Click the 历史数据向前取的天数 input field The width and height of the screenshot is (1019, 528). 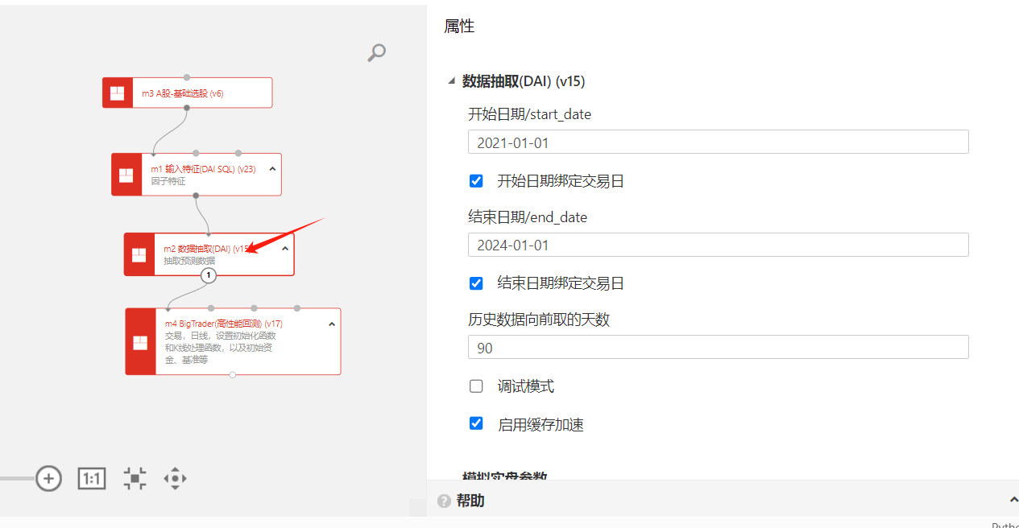(x=718, y=348)
